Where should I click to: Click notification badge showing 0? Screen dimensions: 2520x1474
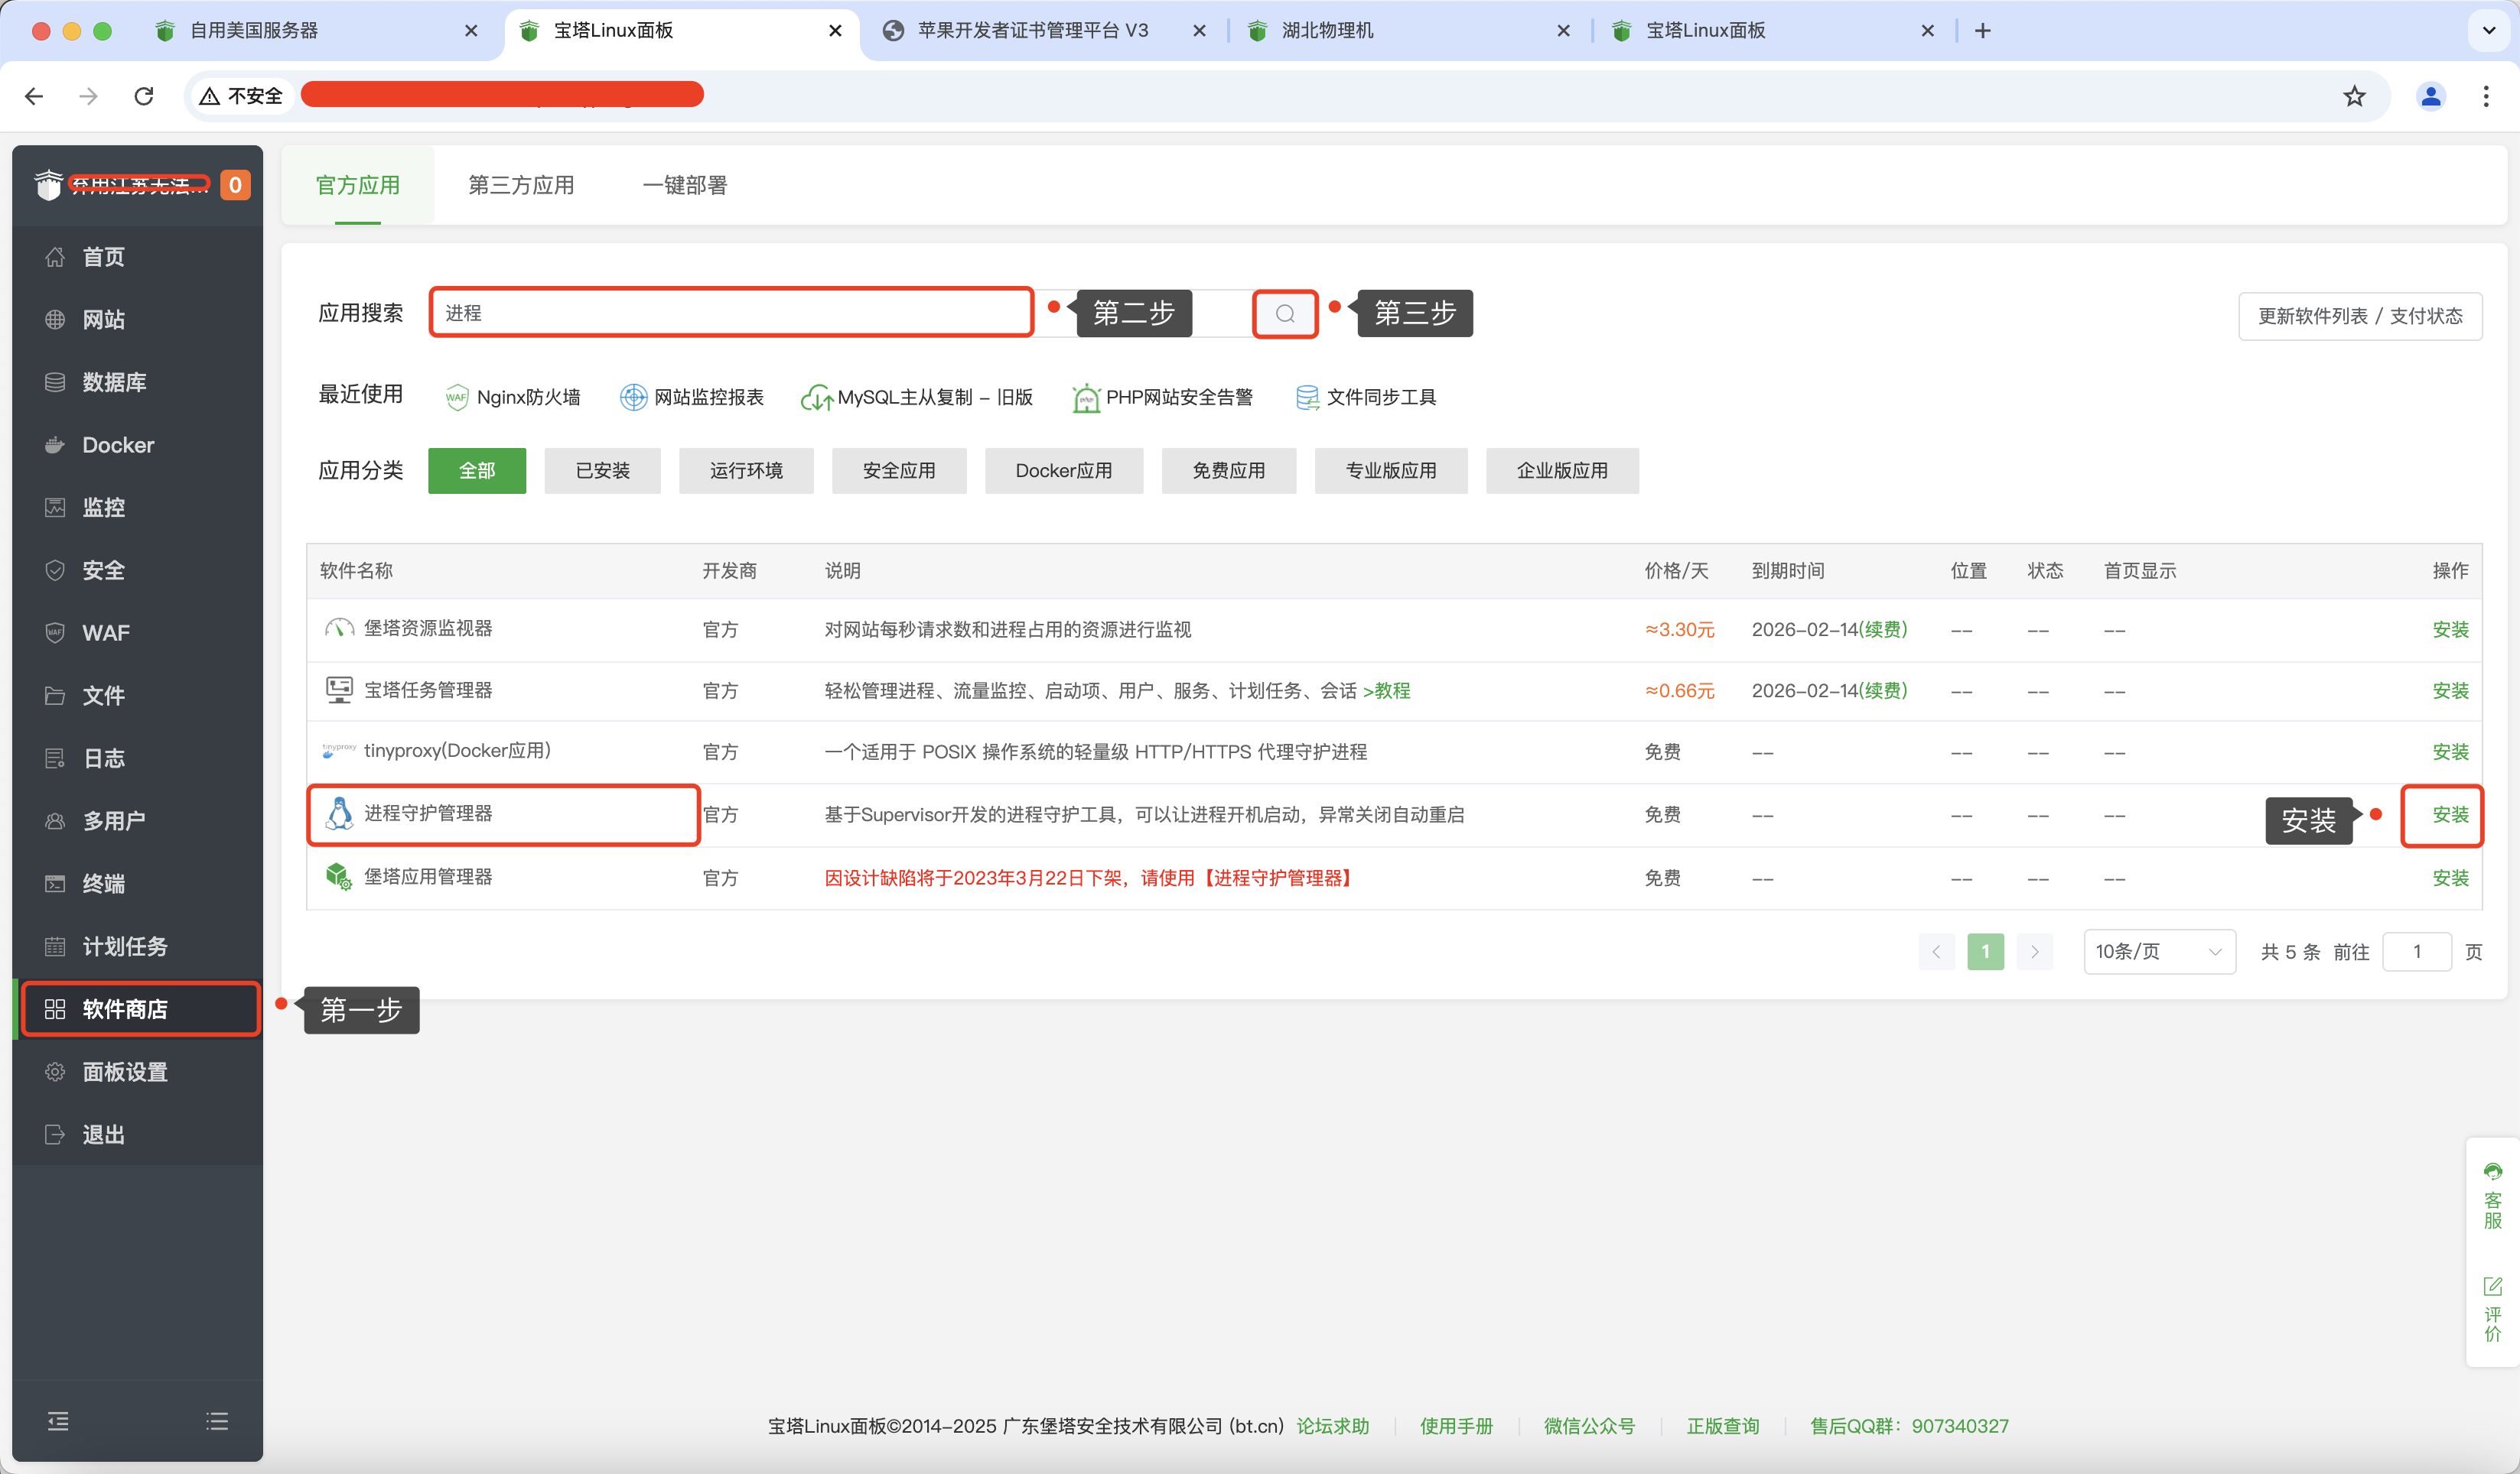[x=235, y=185]
